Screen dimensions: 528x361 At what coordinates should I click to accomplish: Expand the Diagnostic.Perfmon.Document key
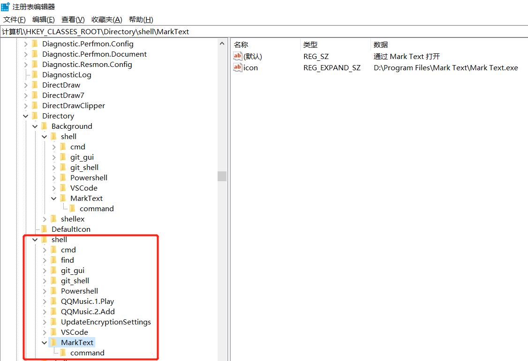(26, 54)
